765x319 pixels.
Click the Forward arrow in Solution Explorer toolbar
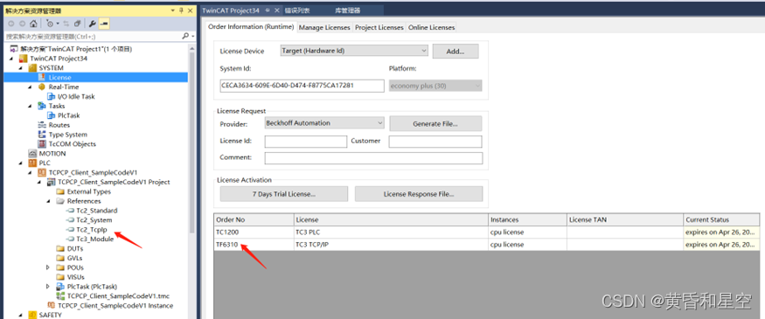click(23, 24)
